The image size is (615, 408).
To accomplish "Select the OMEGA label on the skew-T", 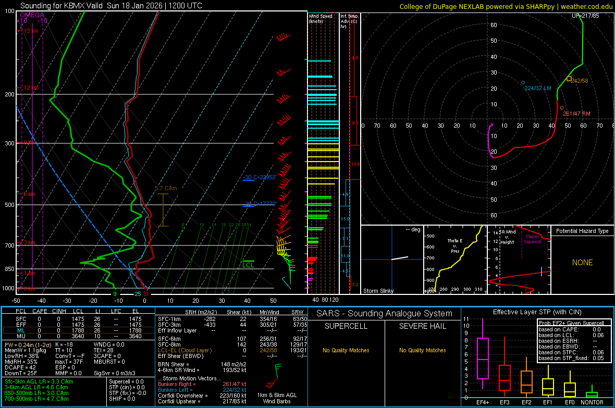I will point(32,15).
